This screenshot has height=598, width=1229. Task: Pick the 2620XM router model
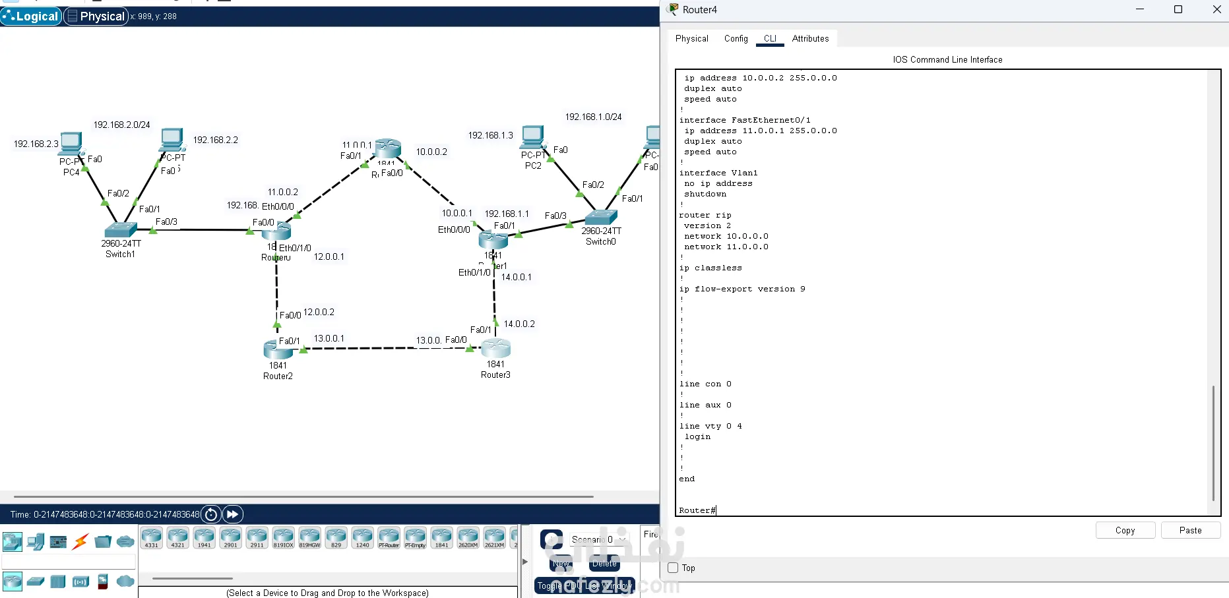coord(468,537)
